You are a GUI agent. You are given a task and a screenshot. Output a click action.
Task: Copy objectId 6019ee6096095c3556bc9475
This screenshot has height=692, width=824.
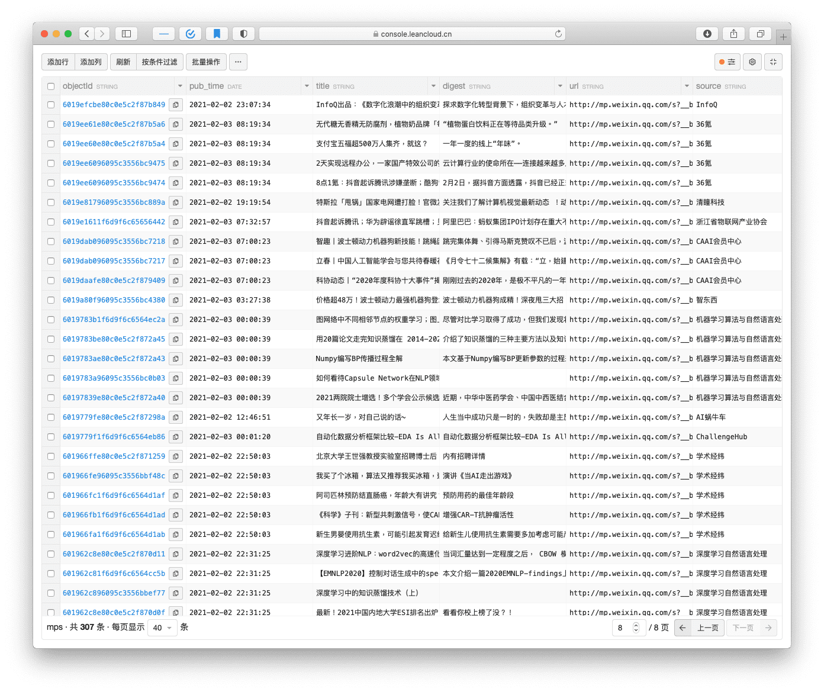(176, 163)
